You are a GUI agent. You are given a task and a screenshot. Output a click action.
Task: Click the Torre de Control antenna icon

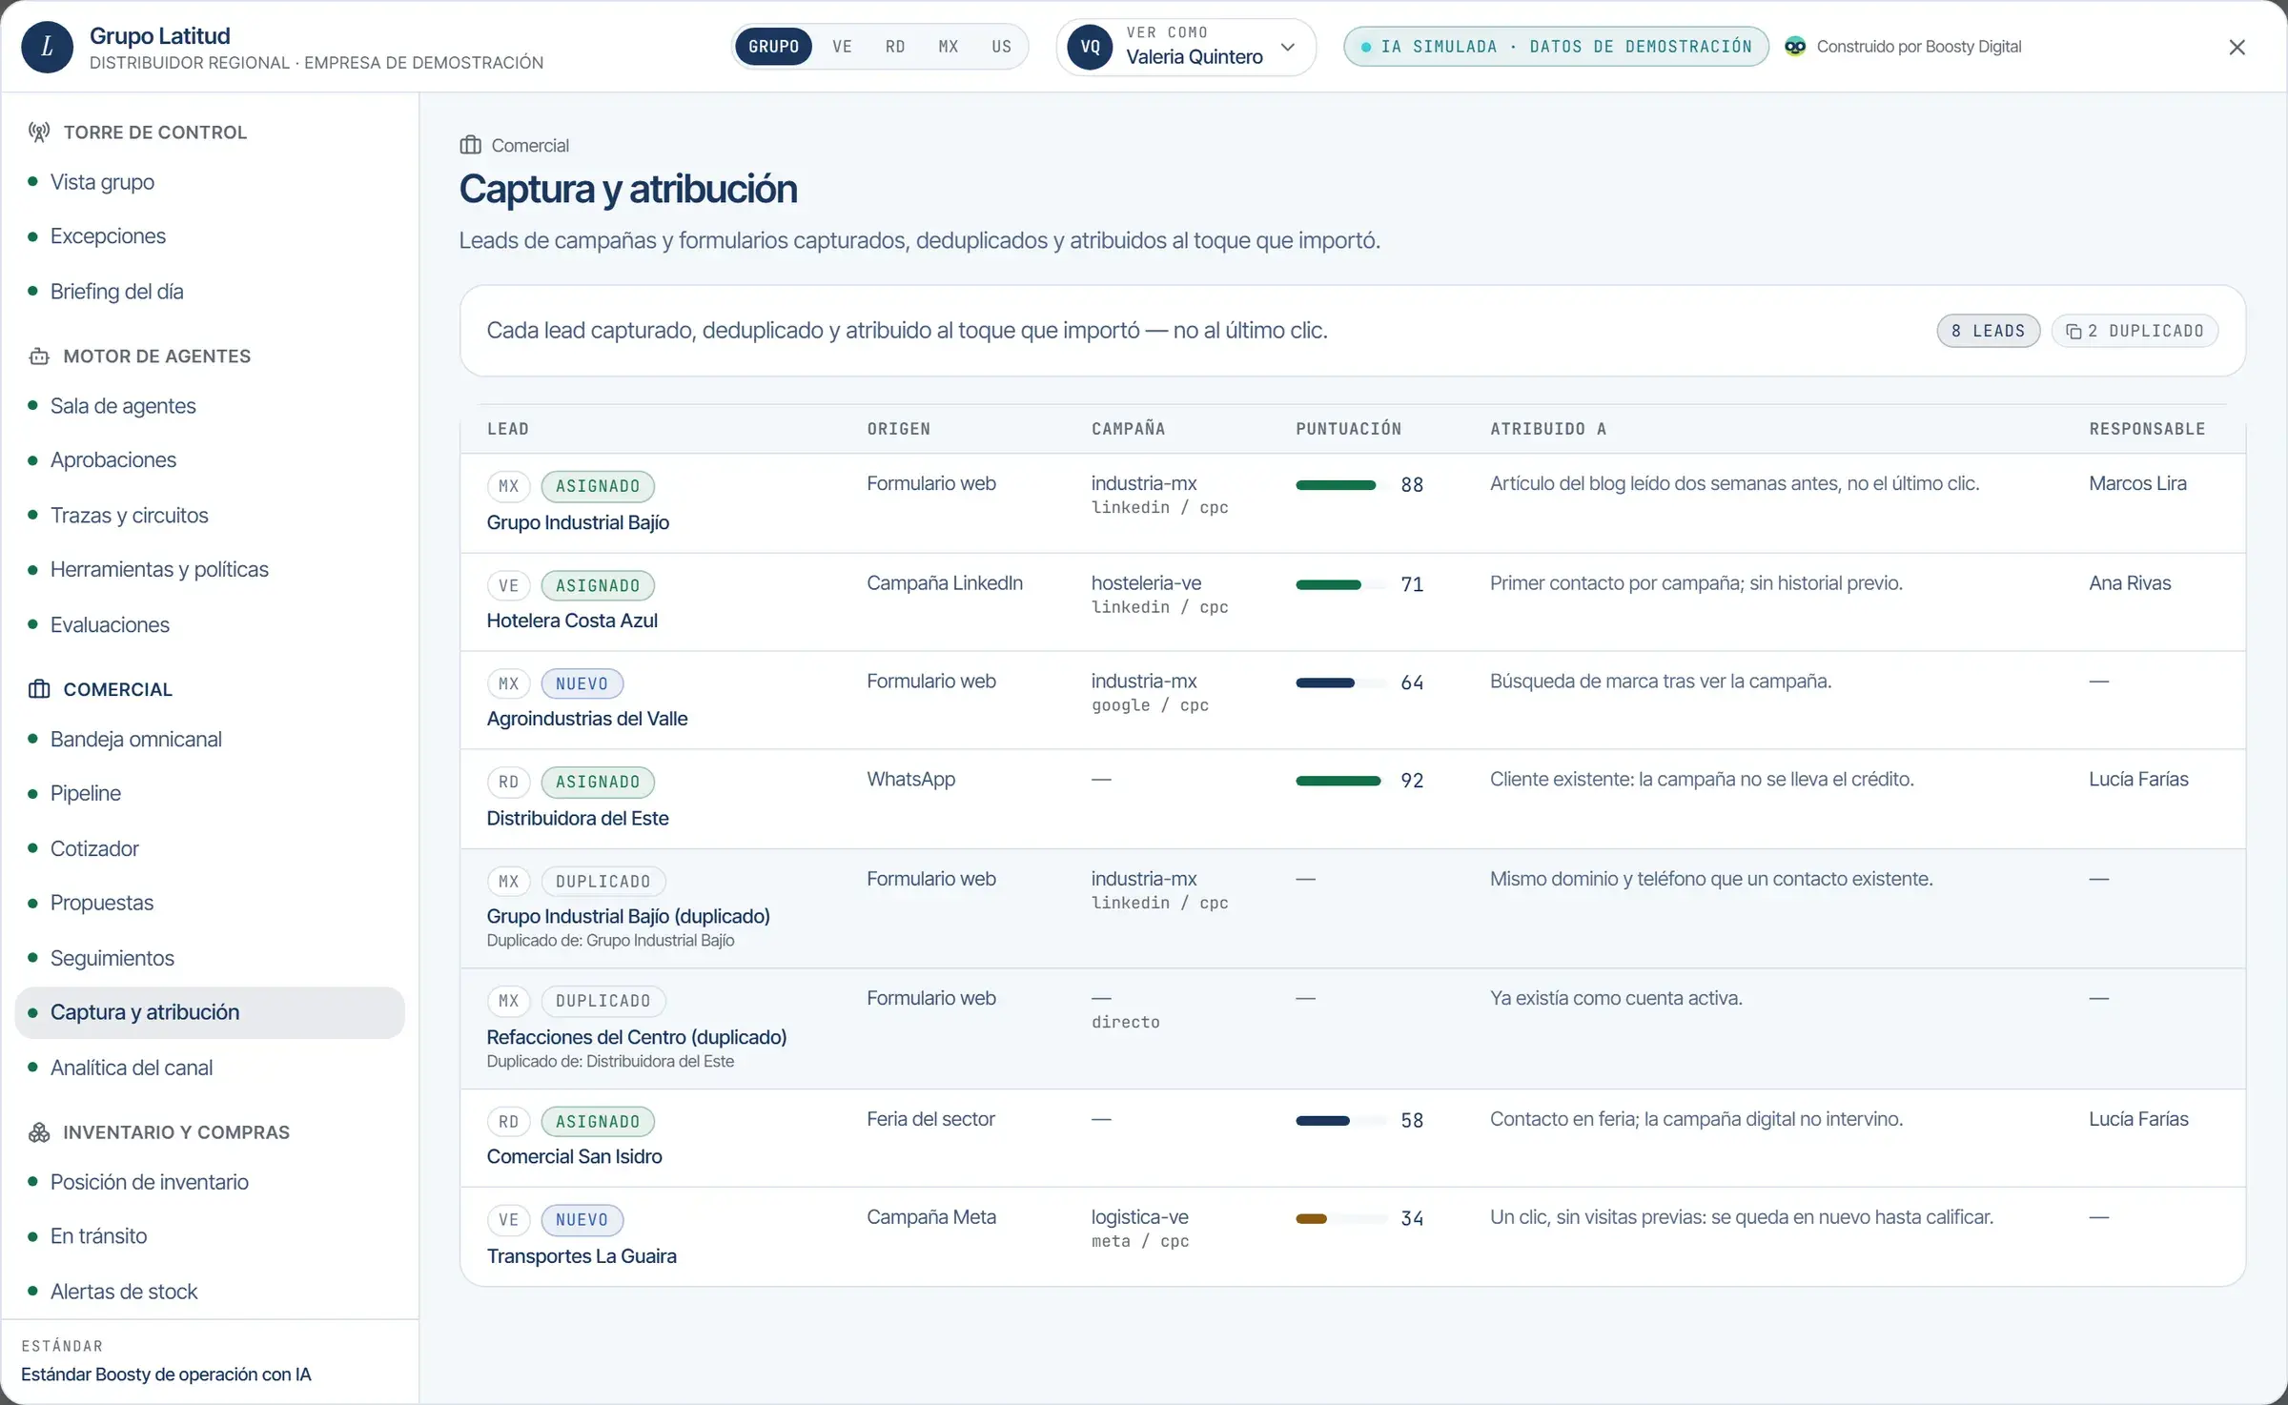point(39,132)
